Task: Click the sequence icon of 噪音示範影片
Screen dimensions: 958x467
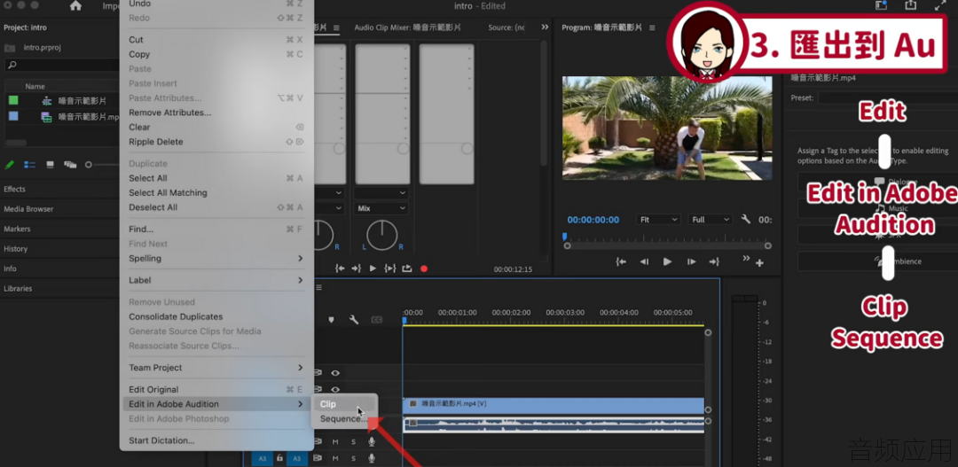Action: point(47,101)
